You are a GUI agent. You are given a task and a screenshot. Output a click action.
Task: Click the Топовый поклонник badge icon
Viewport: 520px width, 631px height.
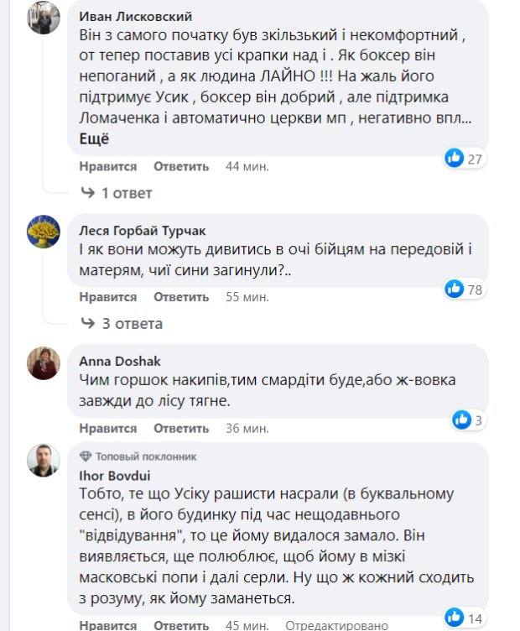[x=86, y=456]
